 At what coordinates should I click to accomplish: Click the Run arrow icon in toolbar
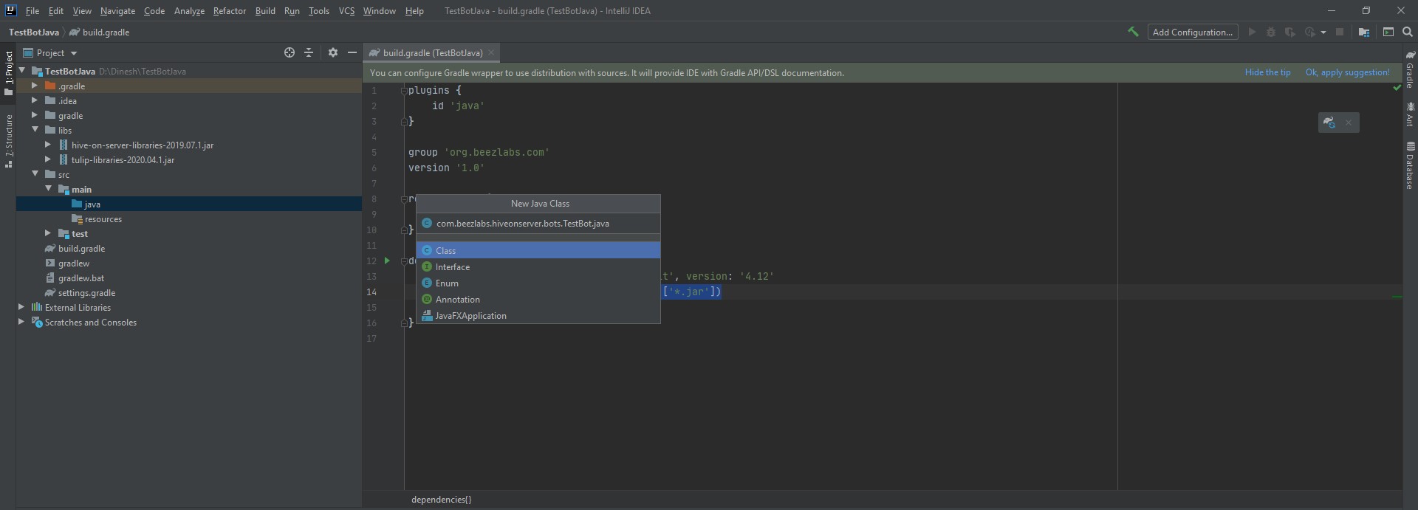click(x=1252, y=32)
